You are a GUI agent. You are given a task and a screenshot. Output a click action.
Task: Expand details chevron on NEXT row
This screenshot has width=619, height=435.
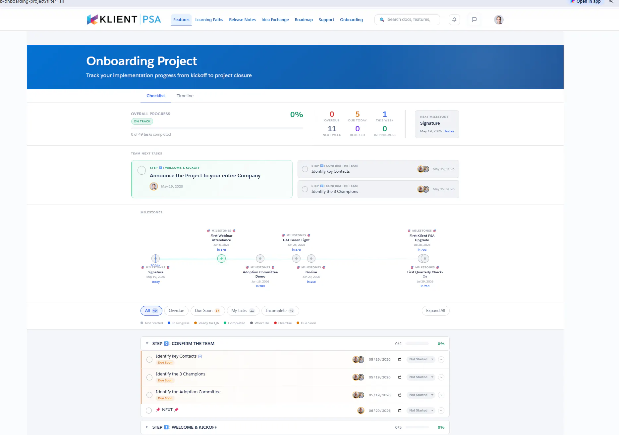click(x=441, y=411)
